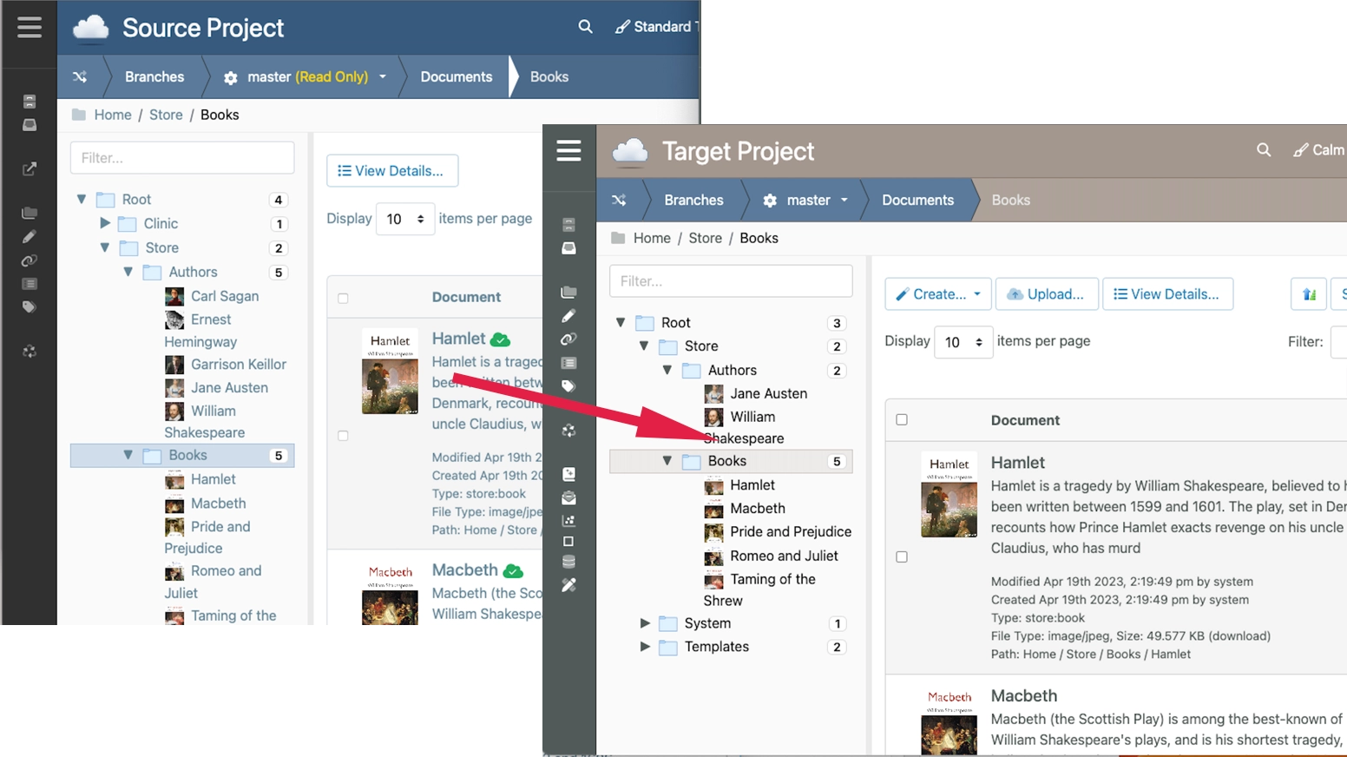Select Romeo and Juliet in Target Books tree

pyautogui.click(x=784, y=556)
